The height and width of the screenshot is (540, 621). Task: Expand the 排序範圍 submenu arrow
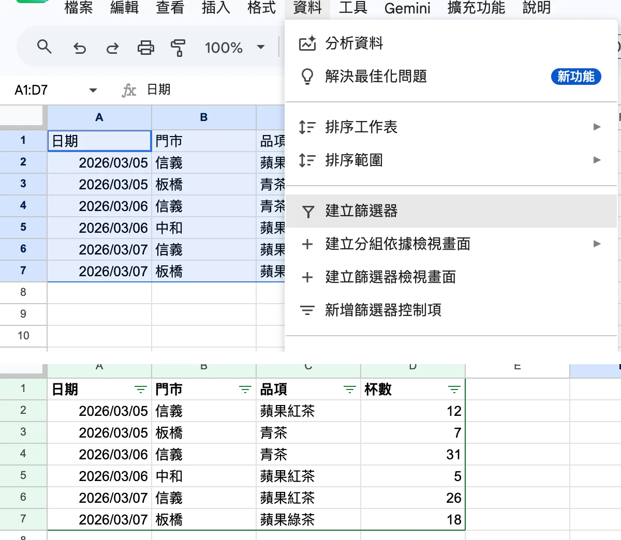pyautogui.click(x=597, y=160)
